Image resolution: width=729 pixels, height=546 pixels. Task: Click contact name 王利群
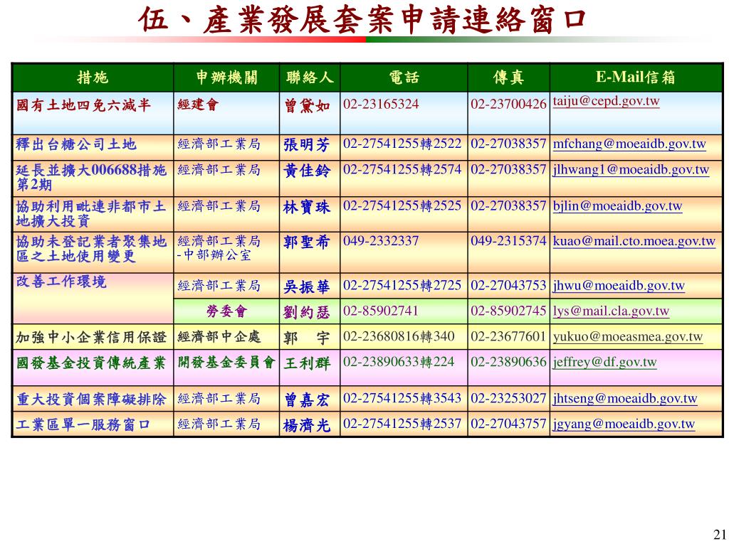point(308,363)
